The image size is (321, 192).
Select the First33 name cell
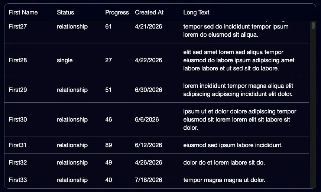pyautogui.click(x=18, y=180)
